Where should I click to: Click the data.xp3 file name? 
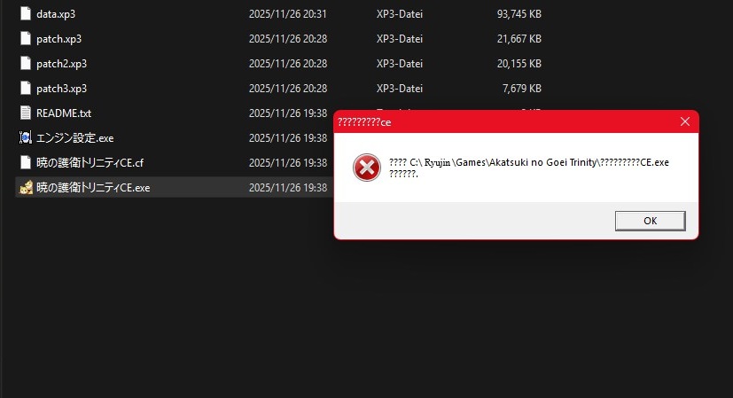(x=56, y=14)
